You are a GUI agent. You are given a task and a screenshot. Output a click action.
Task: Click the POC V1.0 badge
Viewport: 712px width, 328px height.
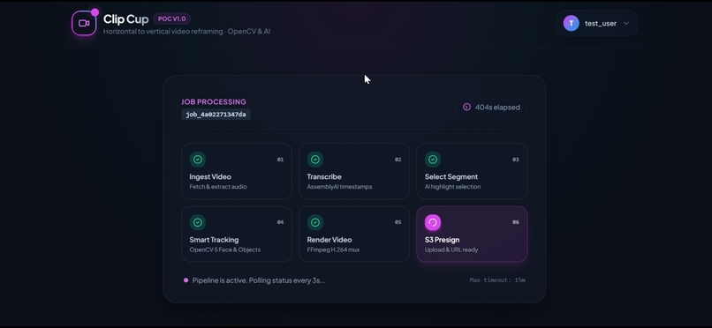click(x=171, y=19)
